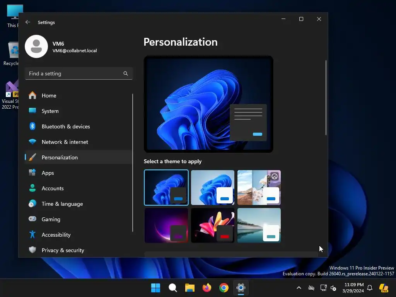Apply the colorful flower Captured Motion theme
The image size is (396, 297).
pyautogui.click(x=213, y=225)
